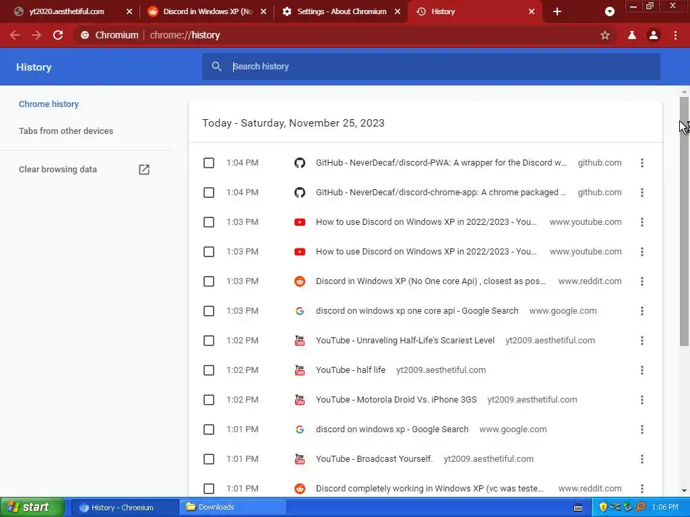Check the box for discord-chrome-app GitHub entry
This screenshot has height=517, width=690.
(209, 193)
